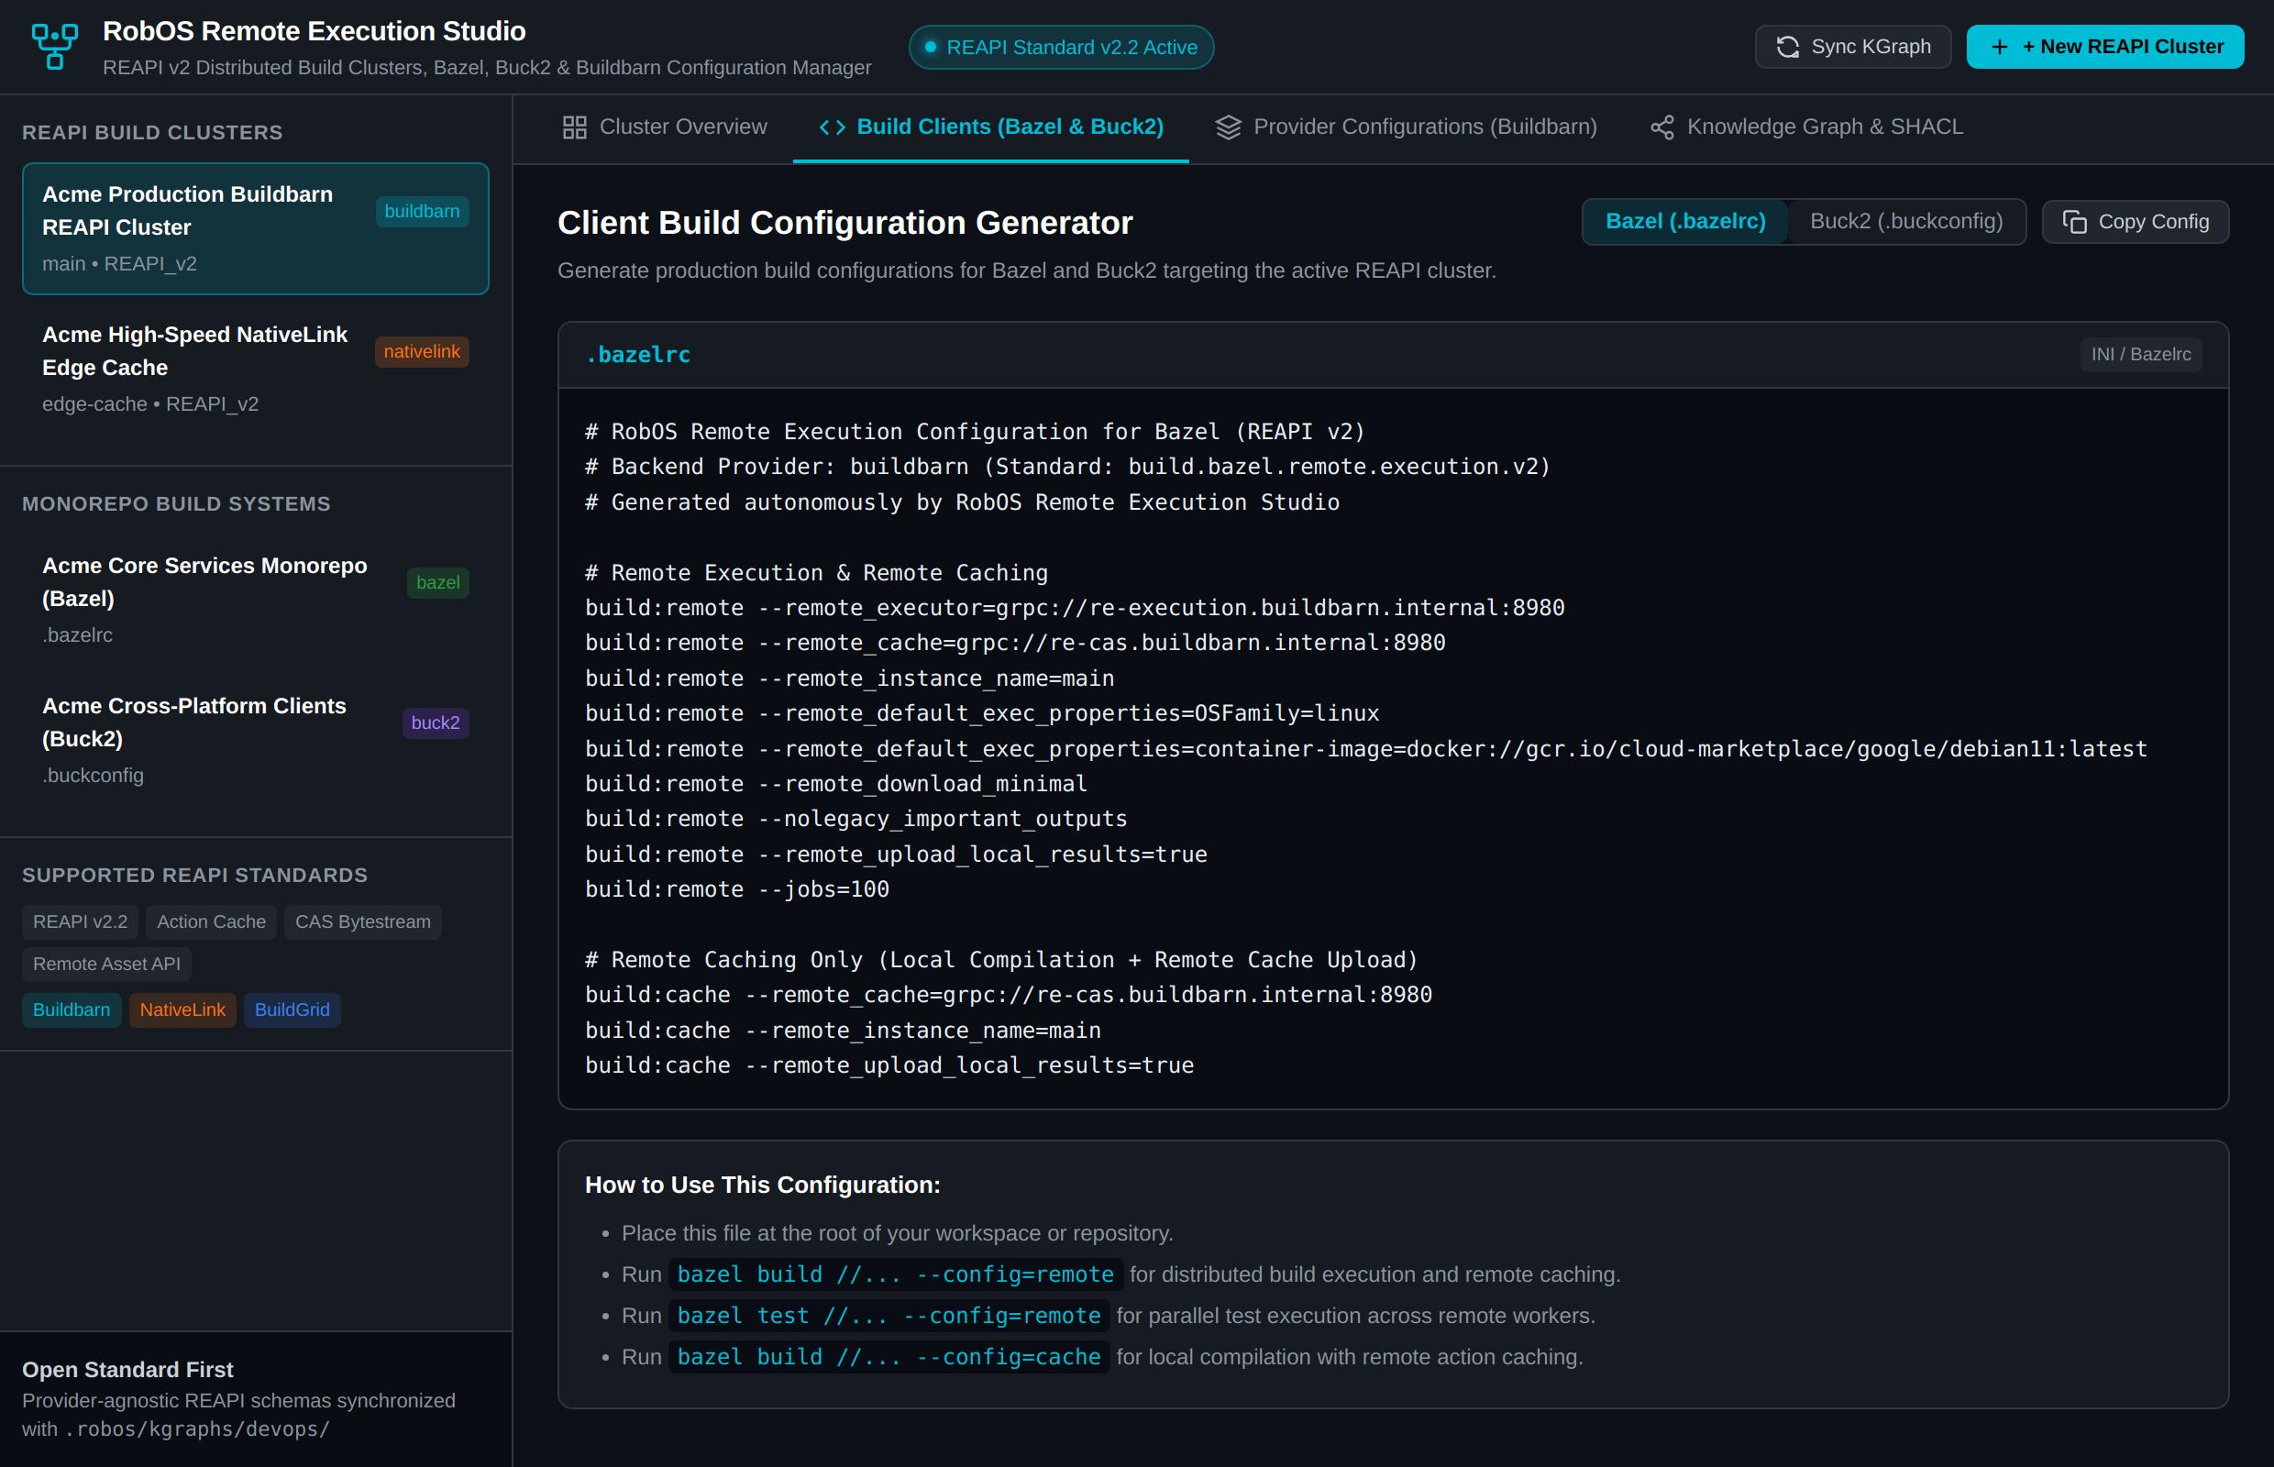
Task: Click the INI / Bazelrc language label
Action: point(2140,354)
